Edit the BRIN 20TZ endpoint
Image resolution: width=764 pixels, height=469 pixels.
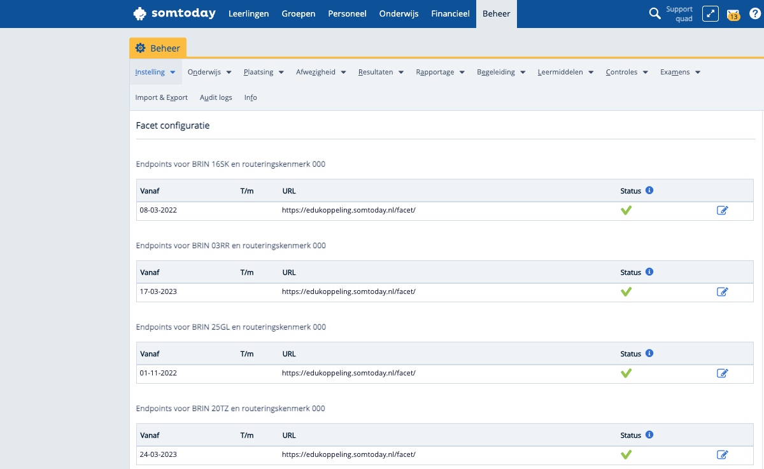click(x=722, y=455)
